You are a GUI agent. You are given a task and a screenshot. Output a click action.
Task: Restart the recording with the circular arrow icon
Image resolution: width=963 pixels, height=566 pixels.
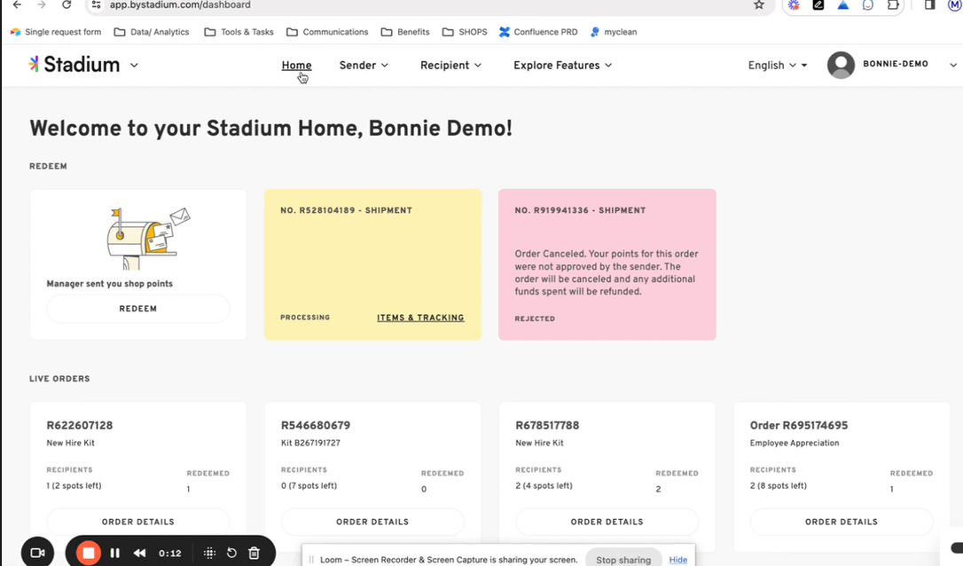coord(231,552)
